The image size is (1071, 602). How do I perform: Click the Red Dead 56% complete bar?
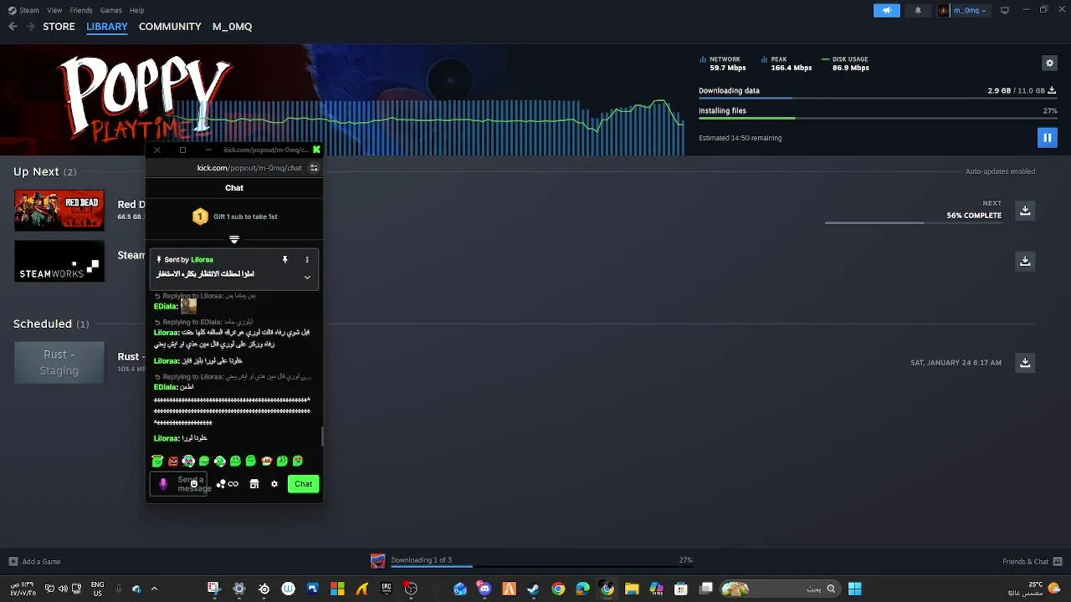[x=913, y=222]
